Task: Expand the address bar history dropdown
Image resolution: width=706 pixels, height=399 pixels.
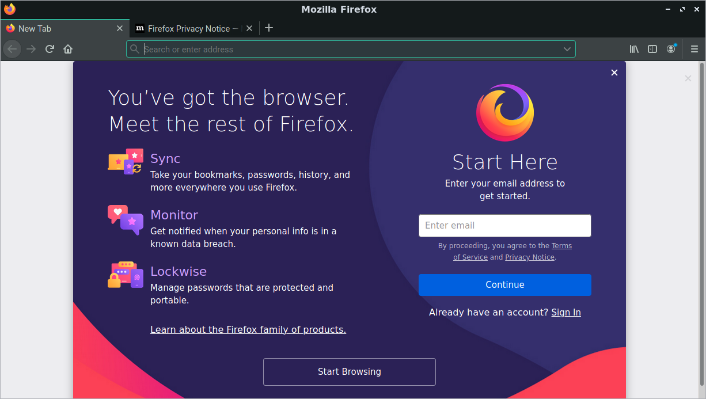Action: coord(567,49)
